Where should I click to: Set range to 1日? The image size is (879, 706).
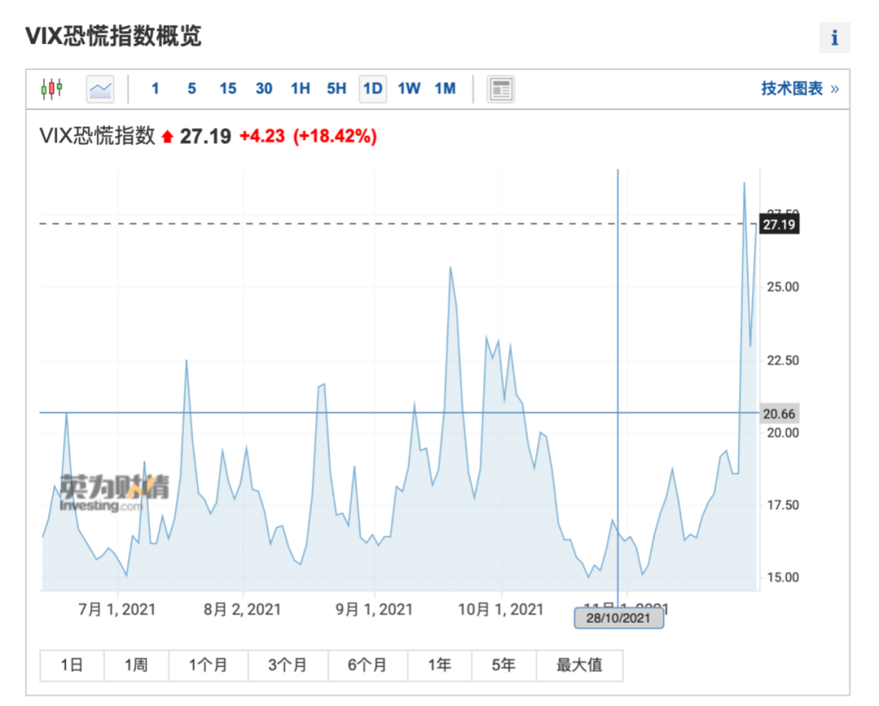tap(72, 665)
